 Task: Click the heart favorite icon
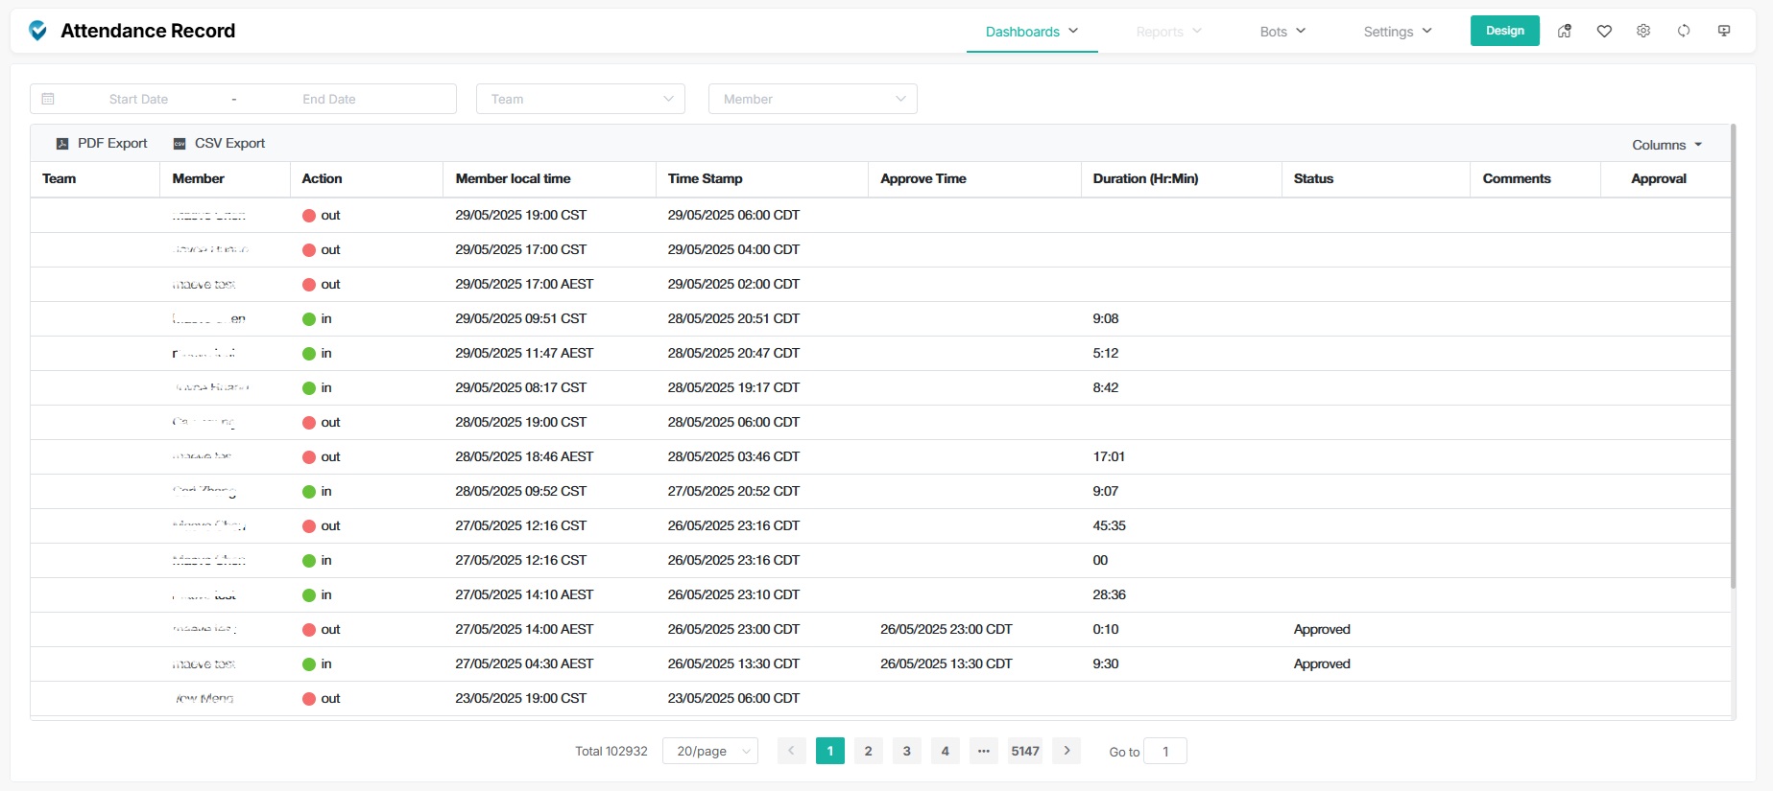[x=1604, y=31]
